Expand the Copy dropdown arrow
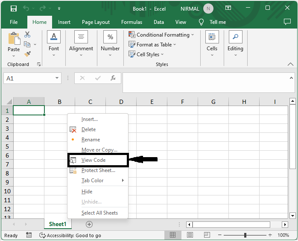The image size is (298, 241). click(x=35, y=44)
